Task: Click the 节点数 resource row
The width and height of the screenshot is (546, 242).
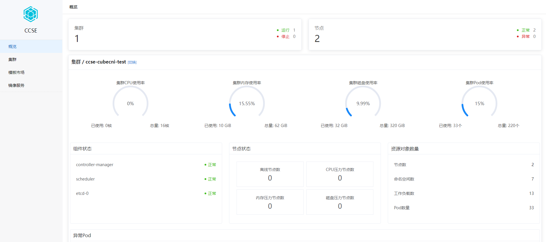Action: 464,165
